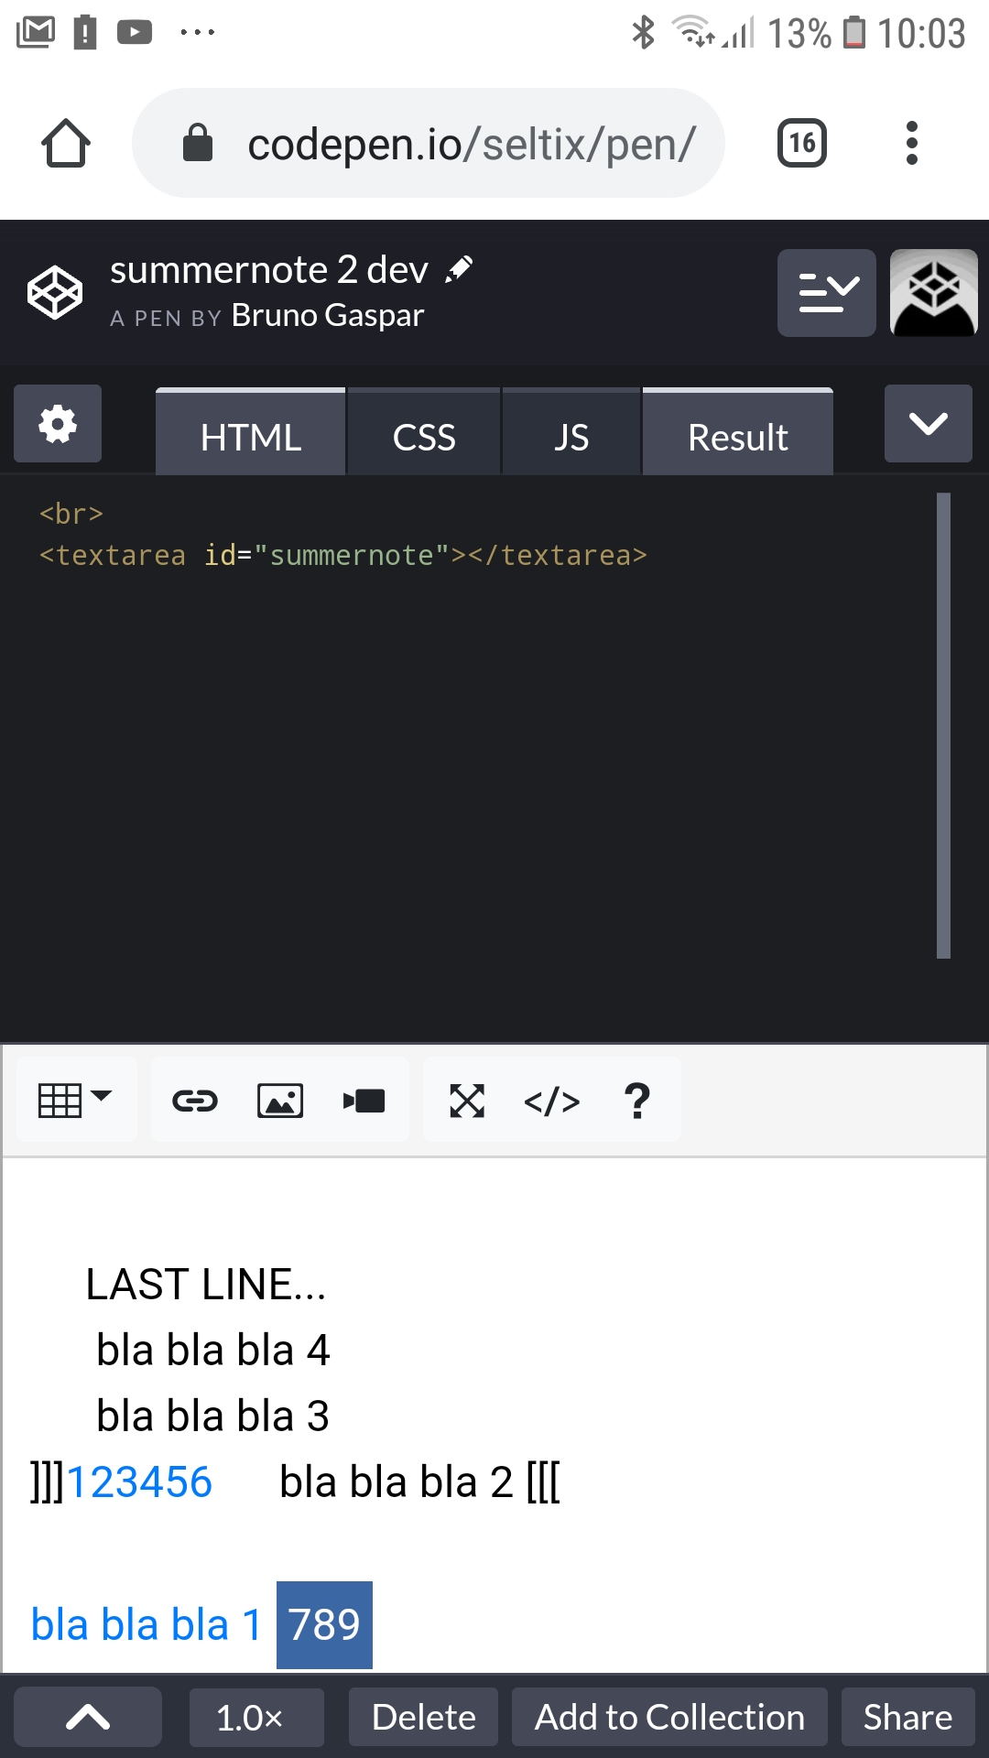
Task: Switch to the CSS tab
Action: (x=424, y=437)
